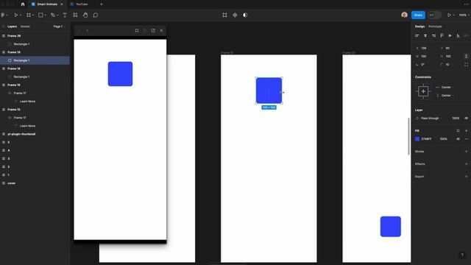The width and height of the screenshot is (471, 265).
Task: Toggle constrain proportions lock
Action: pyautogui.click(x=466, y=56)
